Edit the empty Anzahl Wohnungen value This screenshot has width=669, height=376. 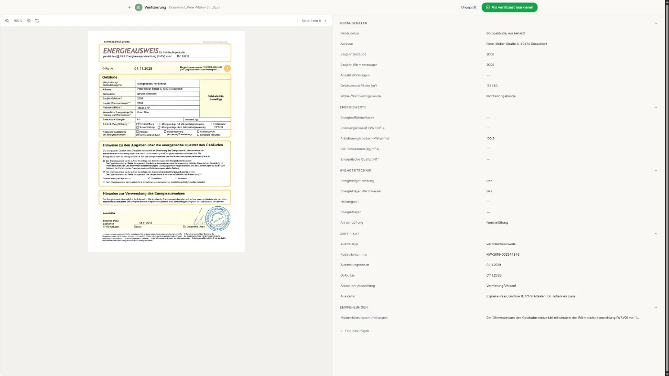(x=488, y=75)
